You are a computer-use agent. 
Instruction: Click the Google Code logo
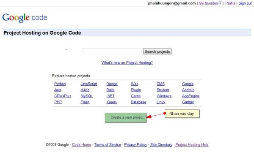point(25,18)
